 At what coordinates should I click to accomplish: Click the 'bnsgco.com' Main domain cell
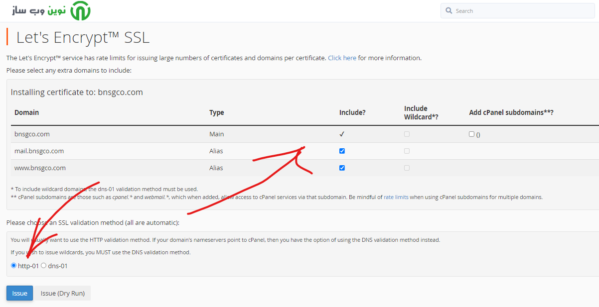pyautogui.click(x=32, y=134)
